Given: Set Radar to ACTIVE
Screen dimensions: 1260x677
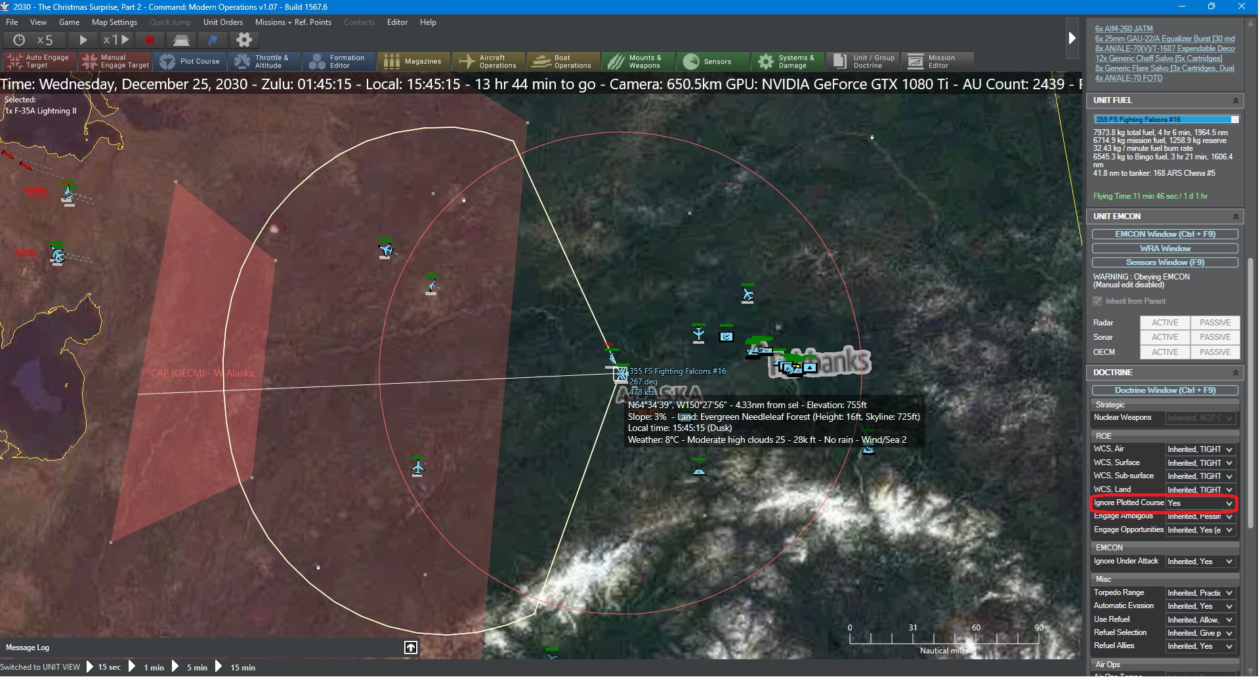Looking at the screenshot, I should tap(1164, 323).
